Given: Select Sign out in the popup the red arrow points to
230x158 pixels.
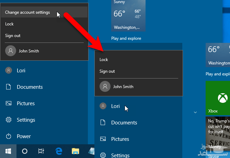Looking at the screenshot, I should pos(107,71).
